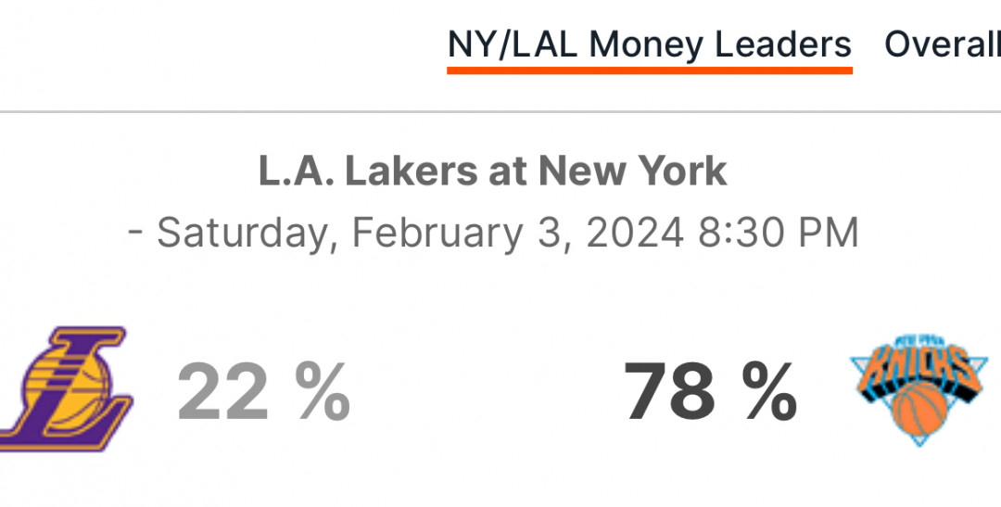Switch to the Overall tab
This screenshot has width=1001, height=507.
click(x=943, y=44)
